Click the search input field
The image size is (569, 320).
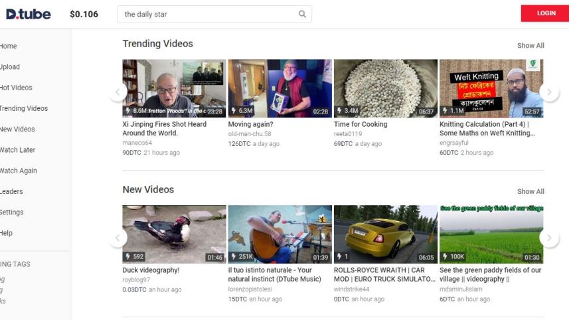(x=206, y=14)
